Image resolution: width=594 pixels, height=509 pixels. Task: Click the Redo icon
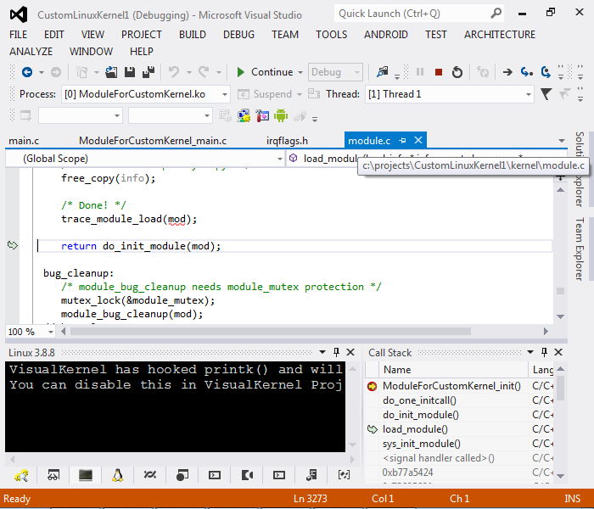[204, 72]
